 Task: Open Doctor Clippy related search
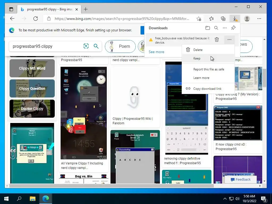(32, 109)
